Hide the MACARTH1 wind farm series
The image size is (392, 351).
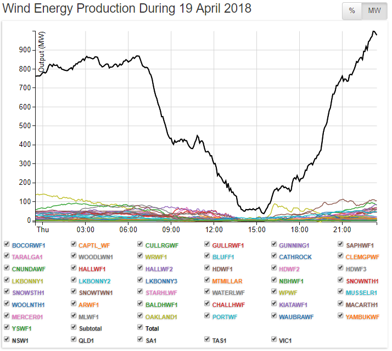pos(341,304)
